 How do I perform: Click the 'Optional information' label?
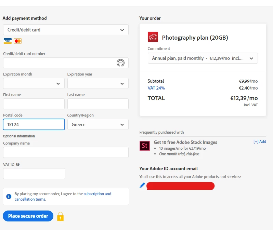coord(19,136)
